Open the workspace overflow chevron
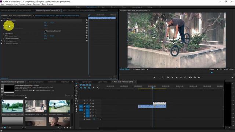This screenshot has width=235, height=132. [x=160, y=7]
